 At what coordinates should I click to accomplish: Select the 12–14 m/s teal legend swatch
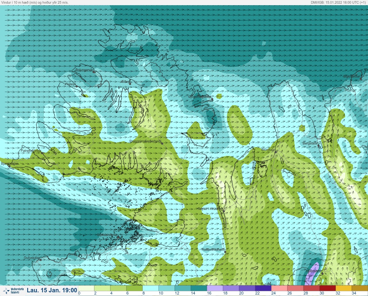183,288
